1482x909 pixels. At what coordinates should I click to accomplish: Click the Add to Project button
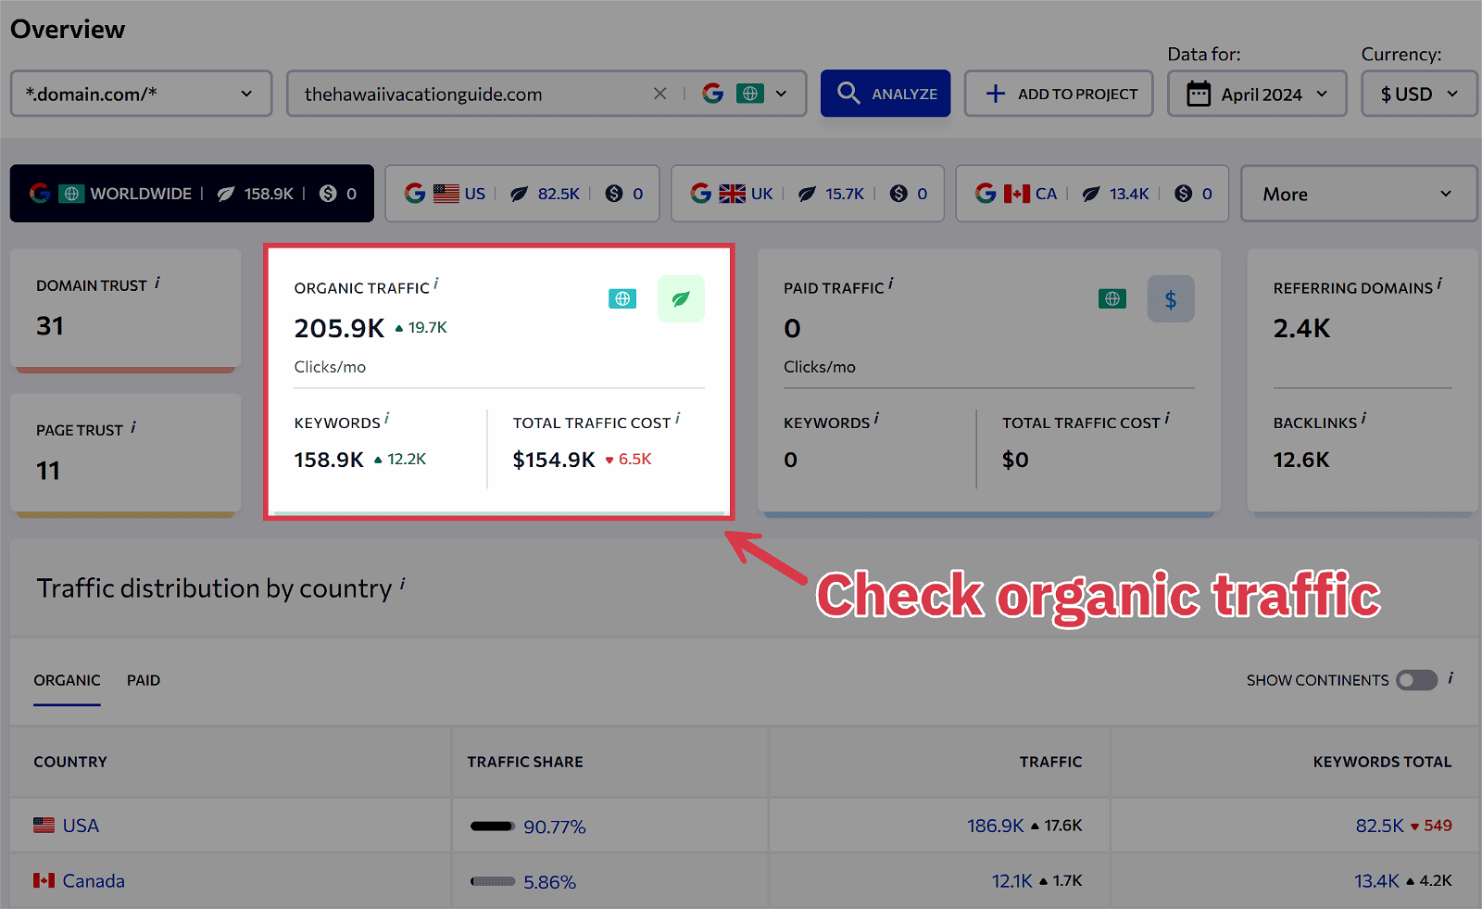tap(1059, 95)
